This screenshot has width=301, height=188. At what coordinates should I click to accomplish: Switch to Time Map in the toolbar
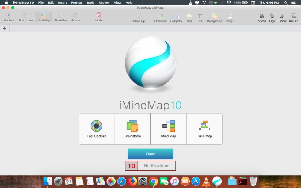[61, 17]
